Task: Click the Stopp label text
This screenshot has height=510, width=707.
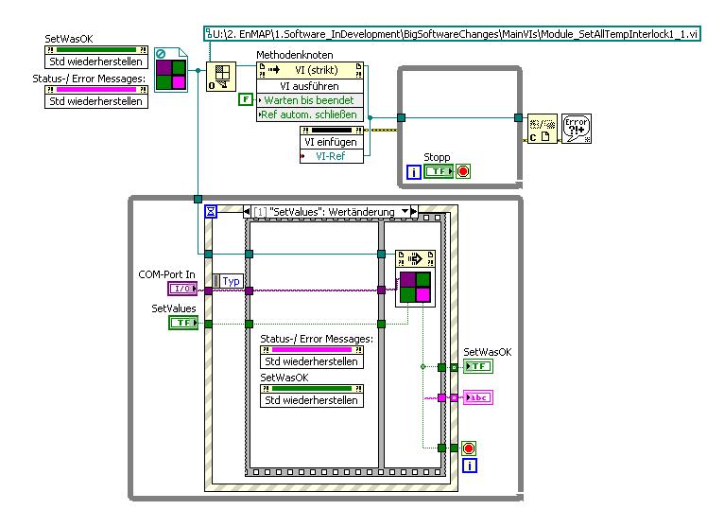Action: pyautogui.click(x=437, y=157)
